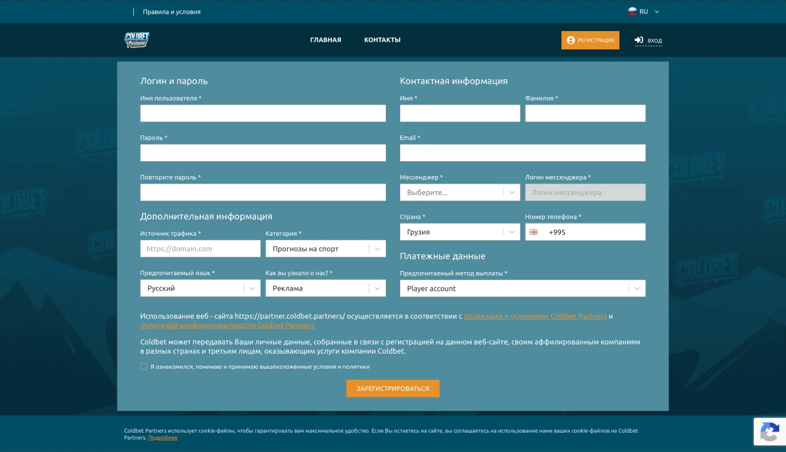Focus the Имя пользователя input field
The image size is (786, 452).
coord(263,113)
